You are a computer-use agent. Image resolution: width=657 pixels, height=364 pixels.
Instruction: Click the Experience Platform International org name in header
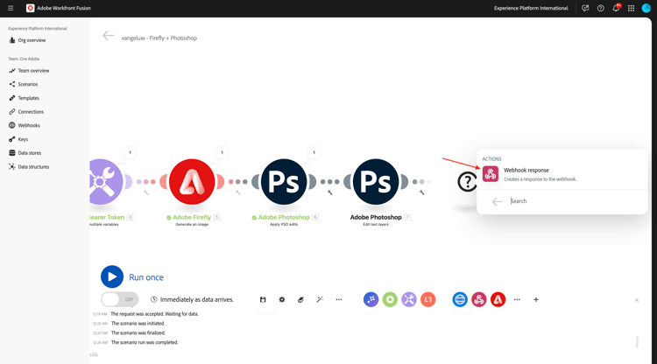tap(531, 8)
